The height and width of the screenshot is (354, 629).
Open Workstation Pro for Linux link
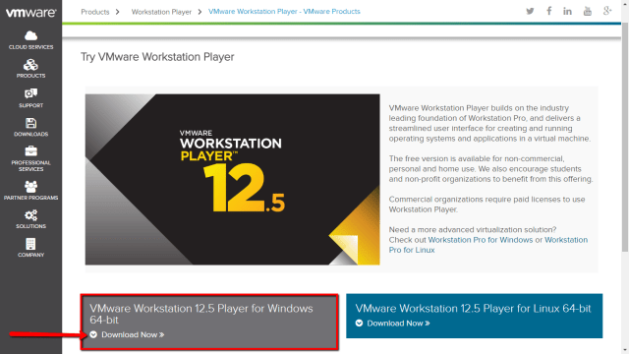click(488, 245)
